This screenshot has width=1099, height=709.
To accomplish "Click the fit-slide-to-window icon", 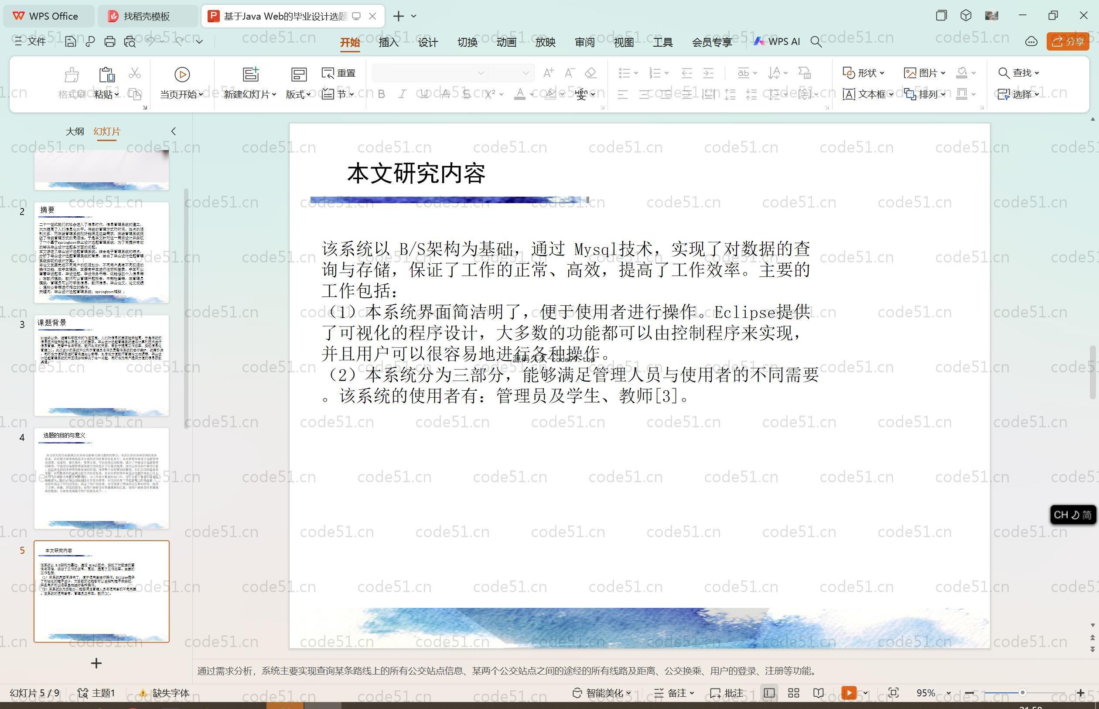I will tap(893, 693).
